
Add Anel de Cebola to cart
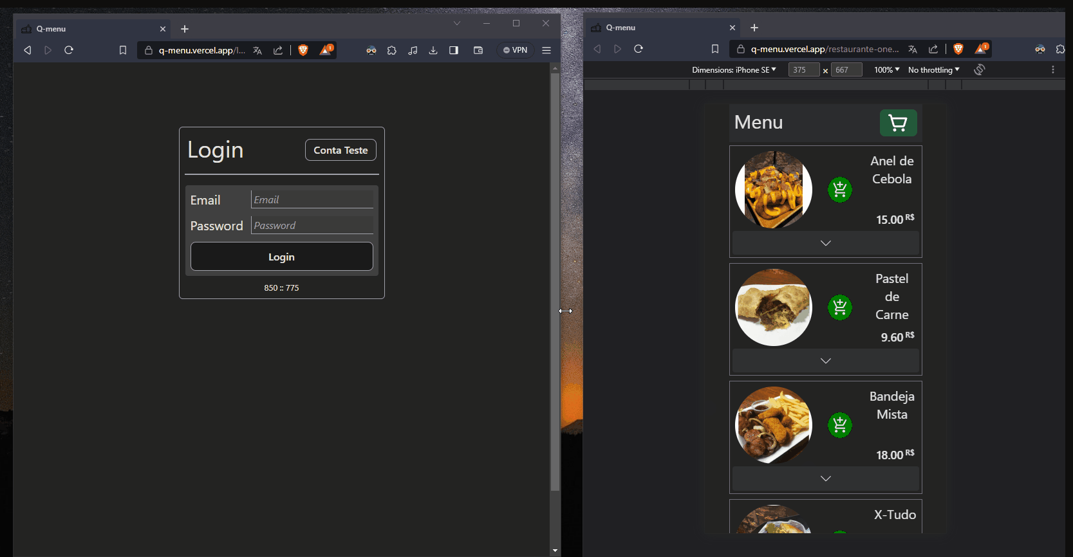coord(840,190)
